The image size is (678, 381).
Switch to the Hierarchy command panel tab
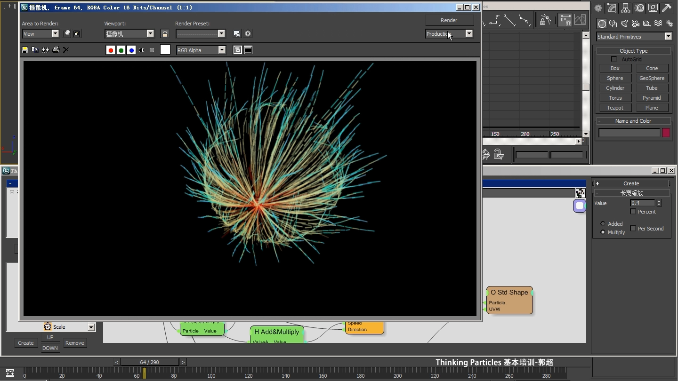[x=626, y=8]
